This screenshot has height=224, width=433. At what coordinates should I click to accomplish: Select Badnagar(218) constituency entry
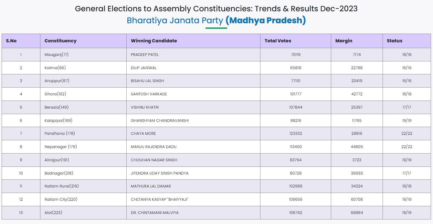click(59, 173)
